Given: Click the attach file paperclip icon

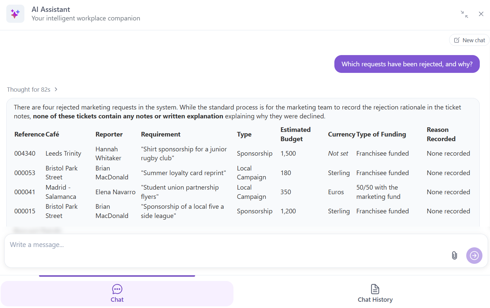Looking at the screenshot, I should point(454,255).
